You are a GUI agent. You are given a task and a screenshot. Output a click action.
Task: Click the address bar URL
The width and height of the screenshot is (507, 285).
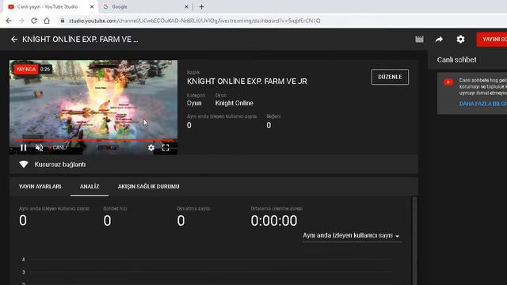194,21
